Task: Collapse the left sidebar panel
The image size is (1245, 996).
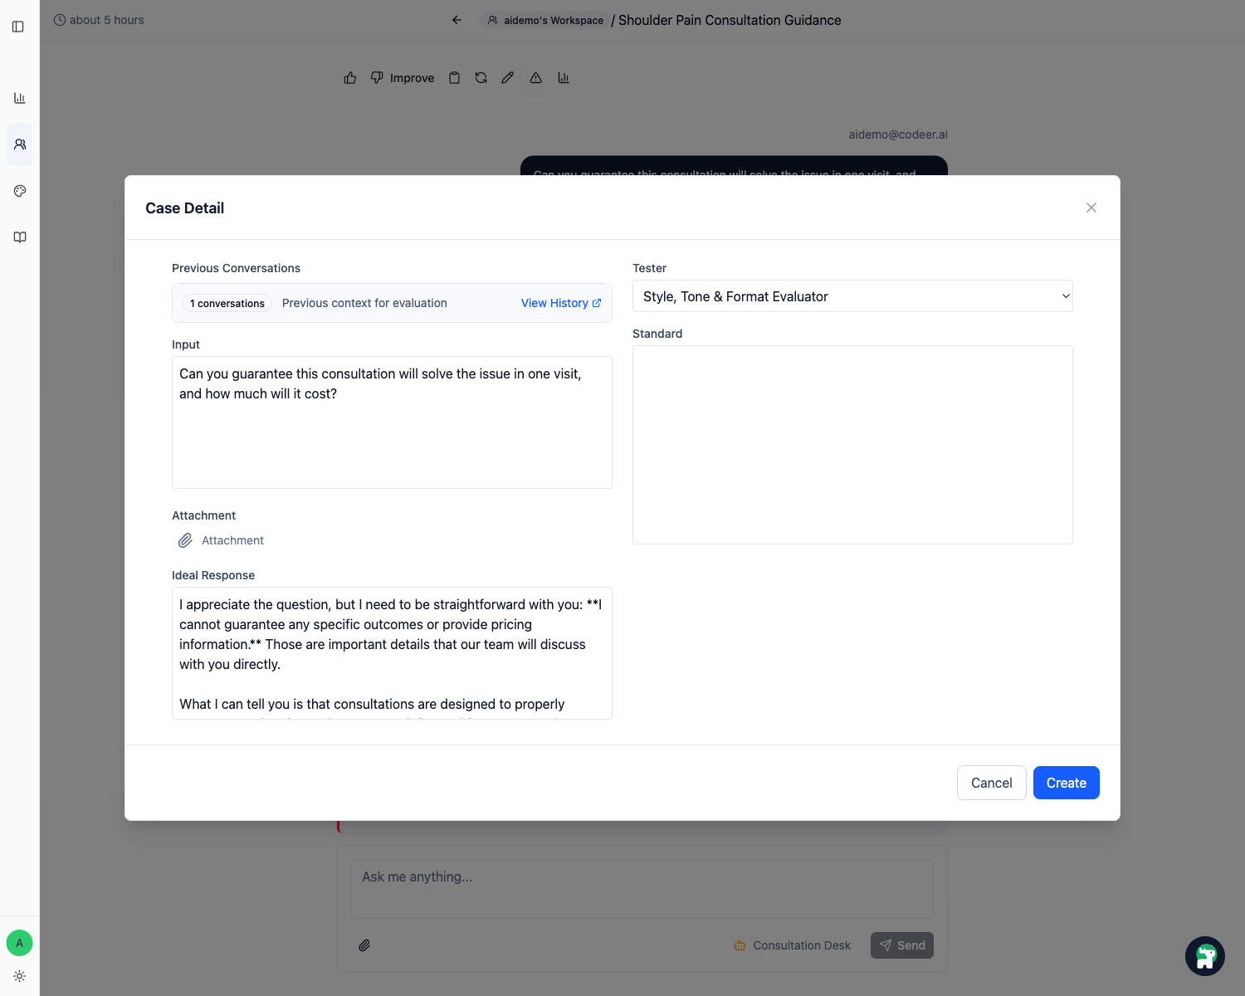Action: 17,26
